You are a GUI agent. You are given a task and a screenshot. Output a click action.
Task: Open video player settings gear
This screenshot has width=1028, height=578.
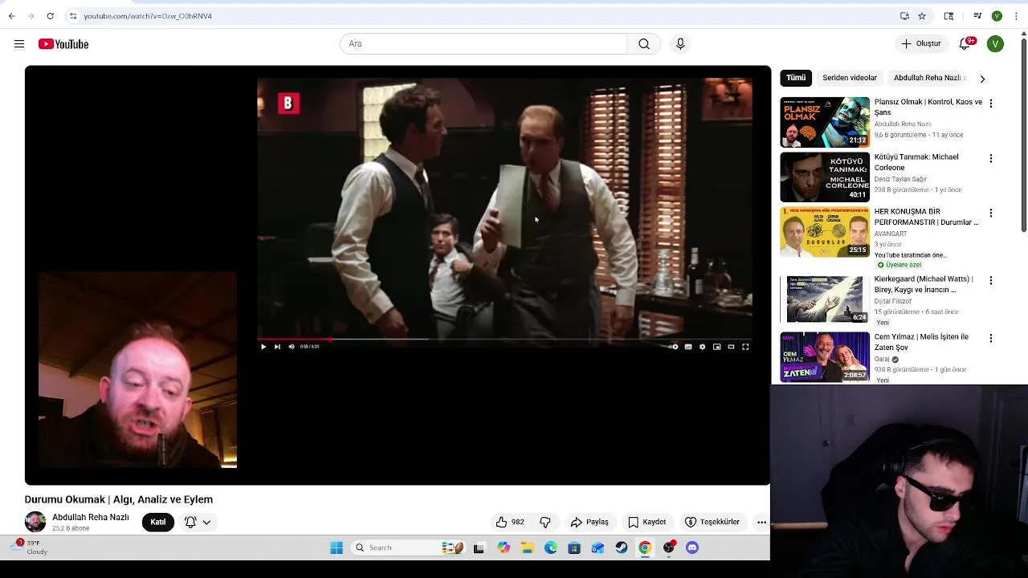point(703,347)
